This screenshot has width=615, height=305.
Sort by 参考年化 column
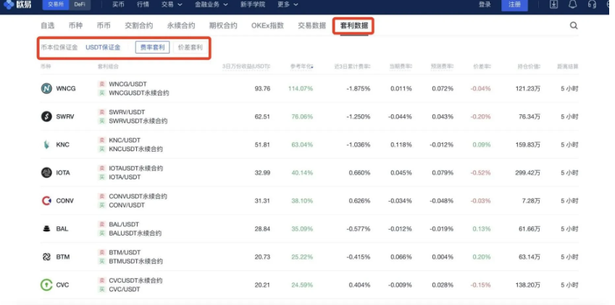[x=301, y=66]
